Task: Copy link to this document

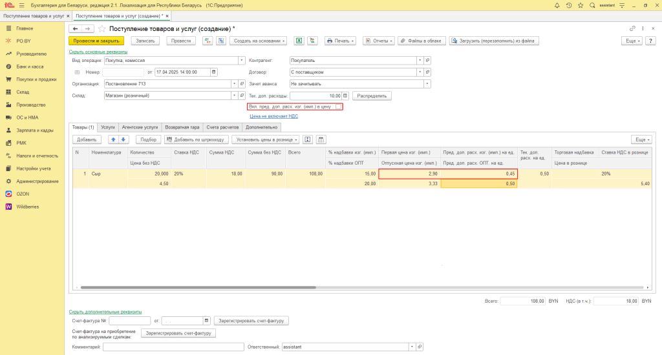Action: [632, 28]
